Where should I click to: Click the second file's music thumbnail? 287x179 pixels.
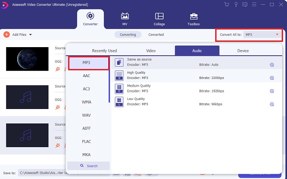pos(27,97)
